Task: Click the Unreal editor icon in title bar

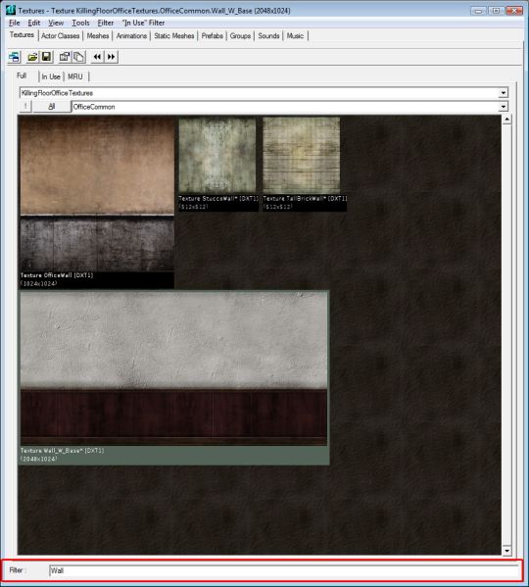Action: [11, 10]
